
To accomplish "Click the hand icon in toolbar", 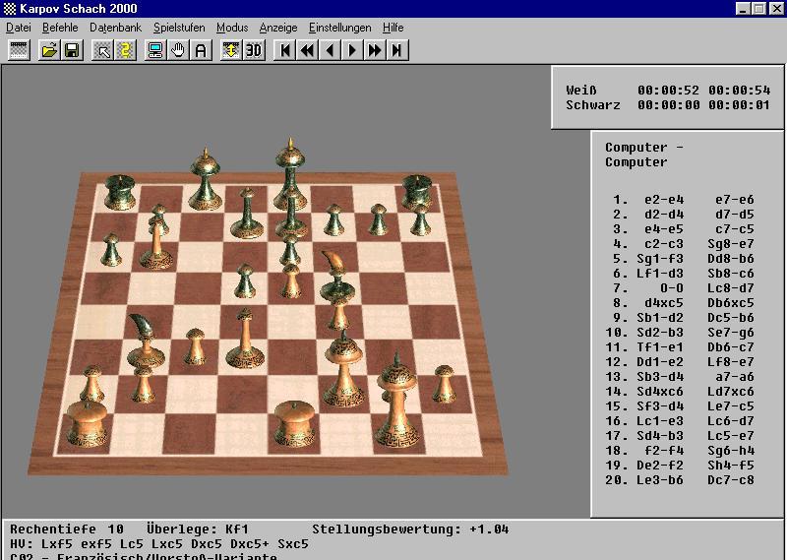I will (178, 50).
